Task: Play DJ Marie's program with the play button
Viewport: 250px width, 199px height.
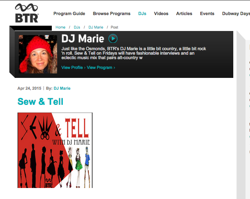Action: tap(113, 38)
